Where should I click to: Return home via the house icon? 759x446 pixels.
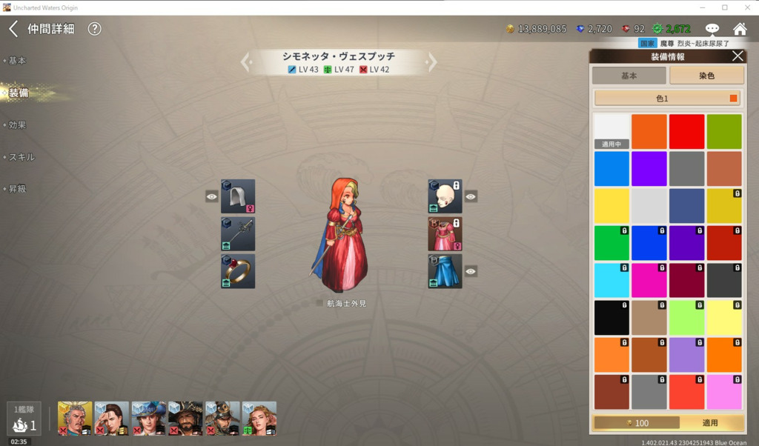[x=740, y=29]
